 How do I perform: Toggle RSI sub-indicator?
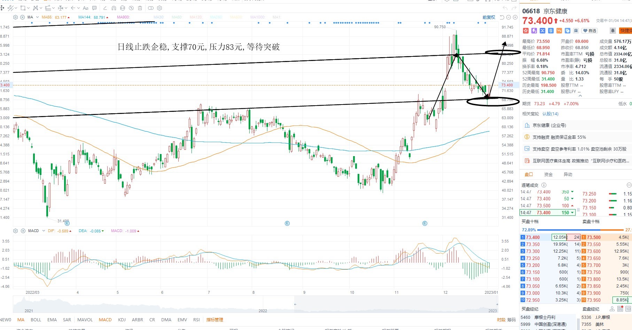click(196, 320)
